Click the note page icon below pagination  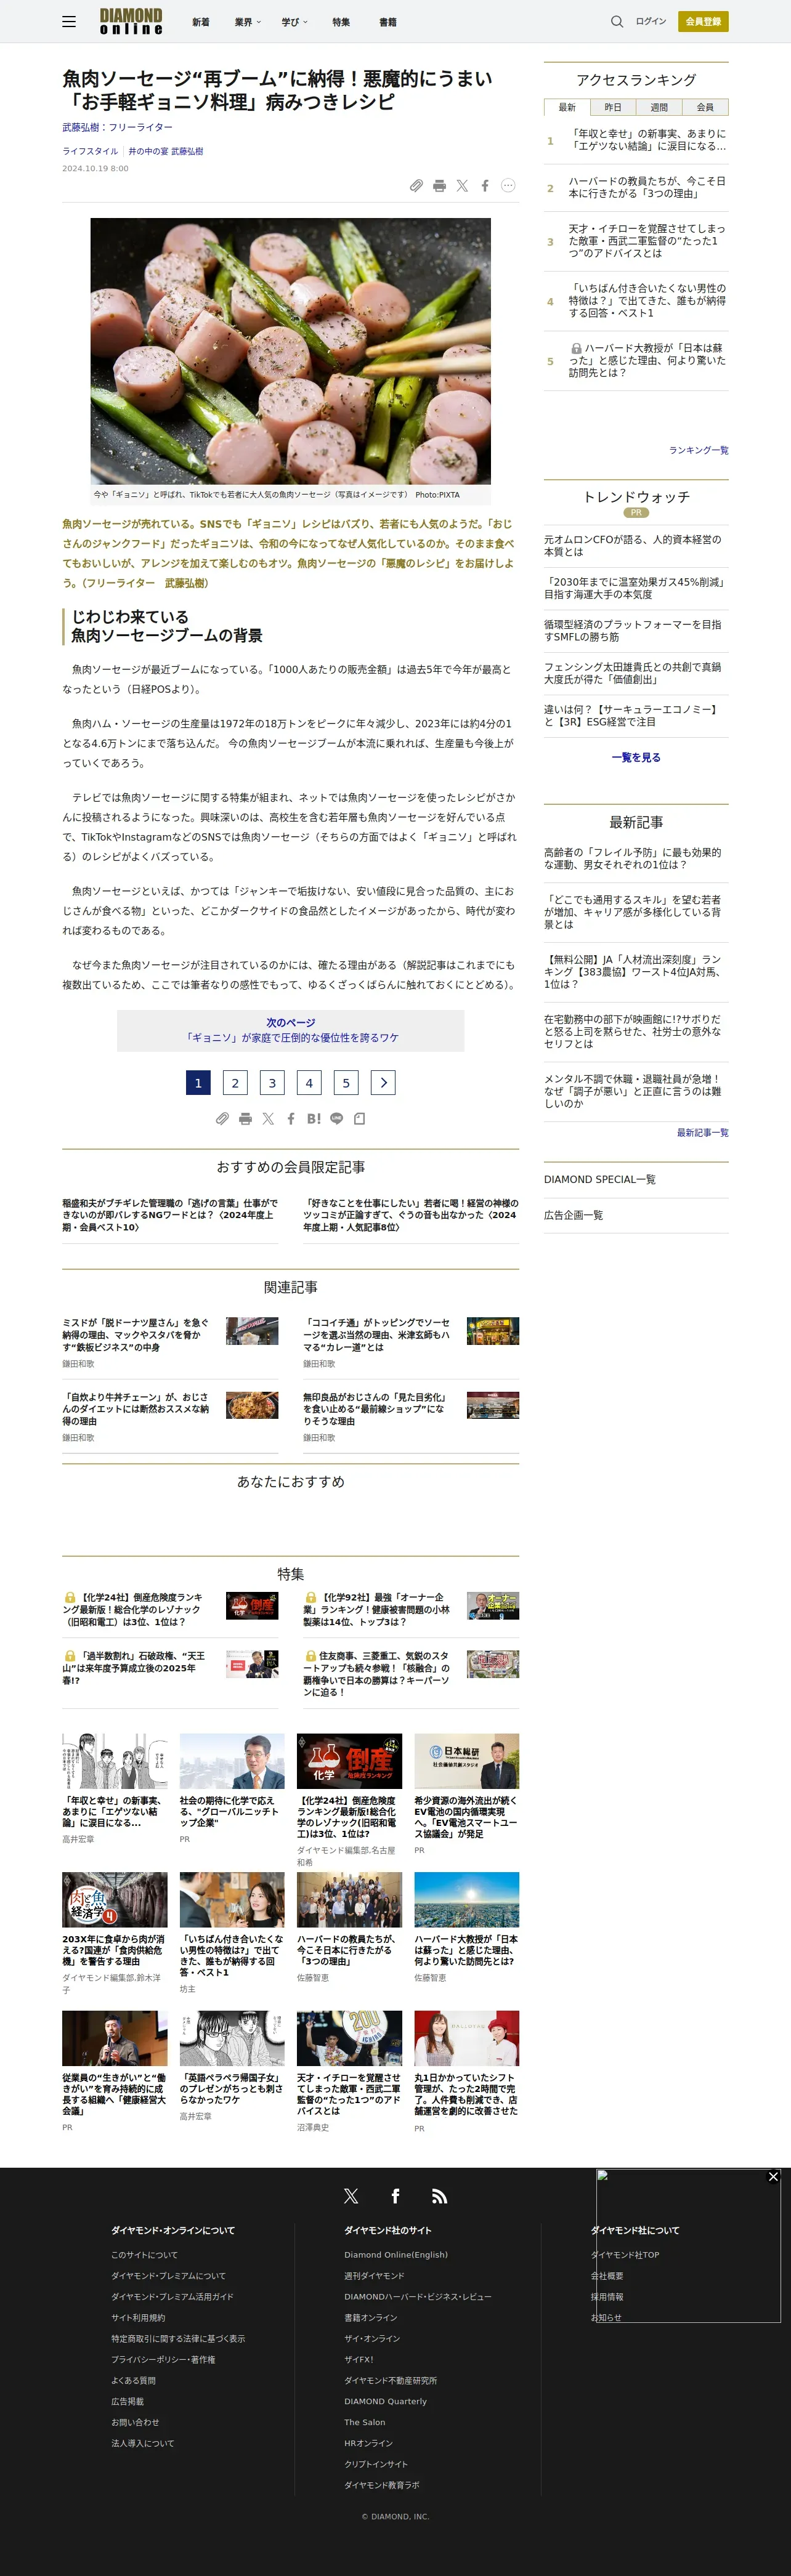tap(360, 1119)
